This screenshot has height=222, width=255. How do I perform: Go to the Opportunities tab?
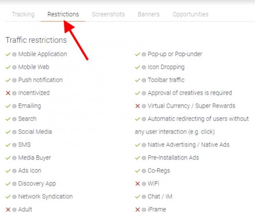[190, 15]
